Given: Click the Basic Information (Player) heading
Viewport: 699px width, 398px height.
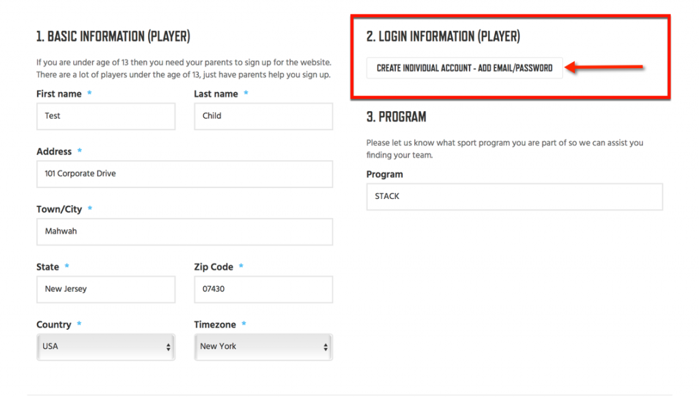Looking at the screenshot, I should pyautogui.click(x=113, y=37).
